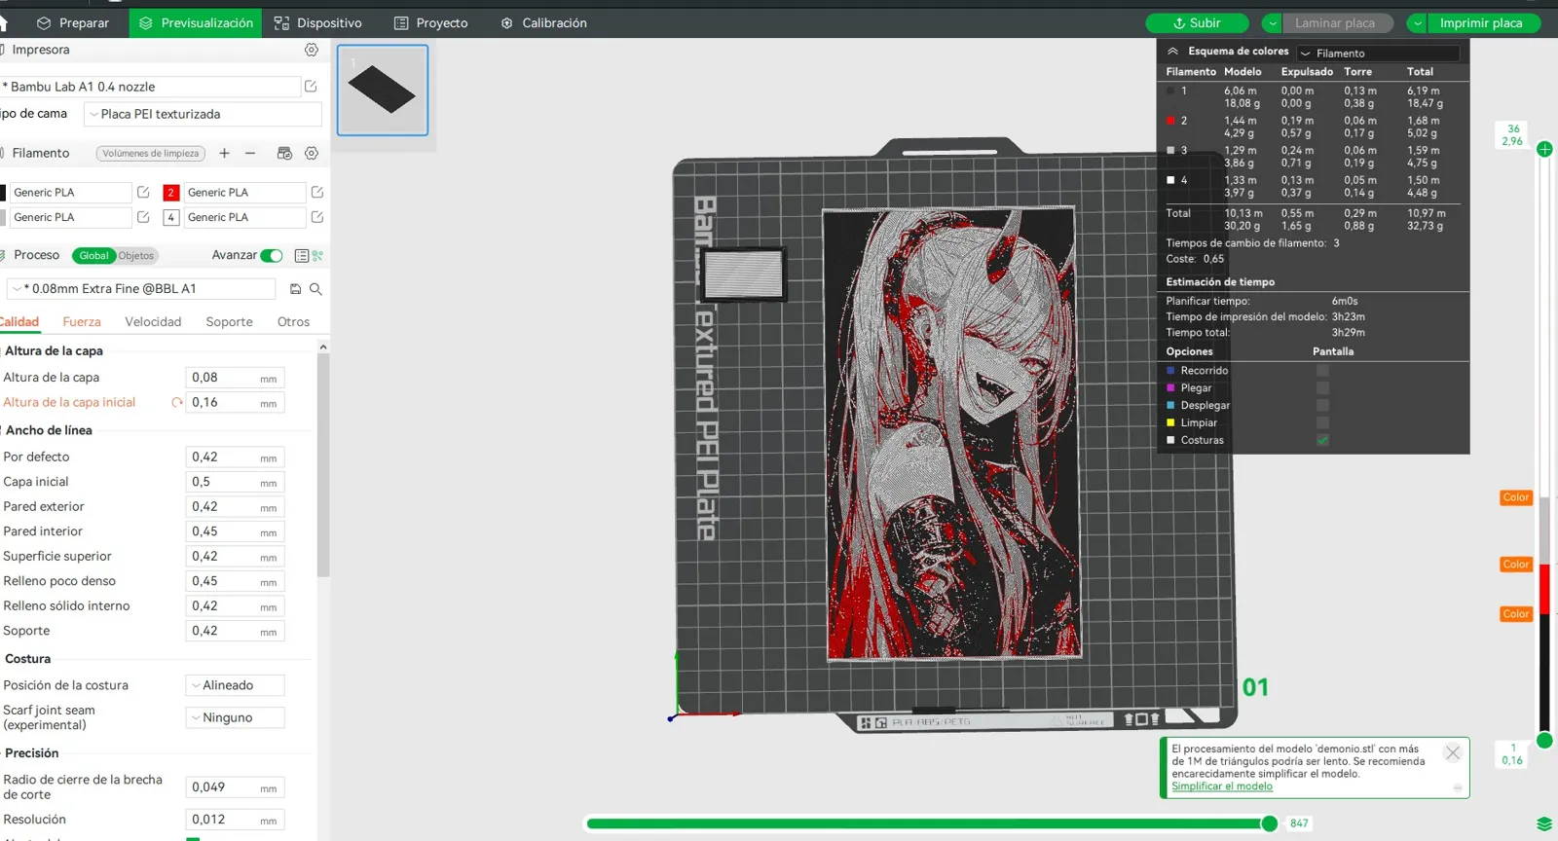Image resolution: width=1558 pixels, height=841 pixels.
Task: Open the Fuerza settings tab
Action: click(82, 322)
